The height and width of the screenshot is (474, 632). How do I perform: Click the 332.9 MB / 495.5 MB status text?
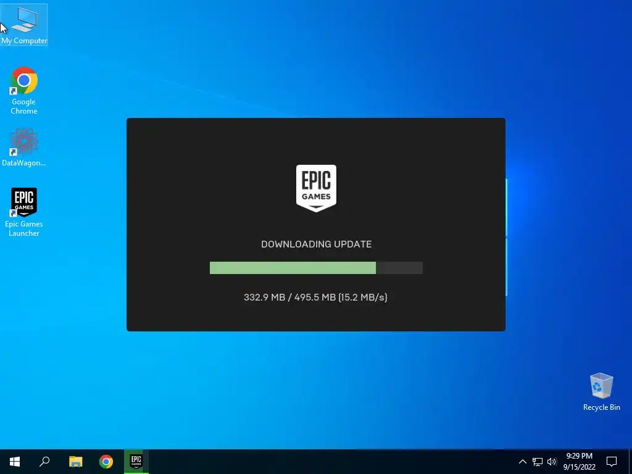(x=315, y=297)
